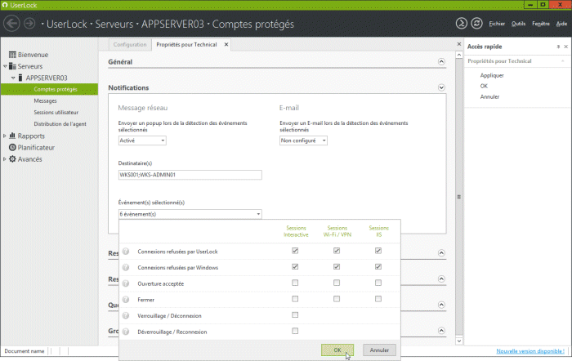The width and height of the screenshot is (572, 361).
Task: Pin the Accès rapide panel
Action: point(558,47)
